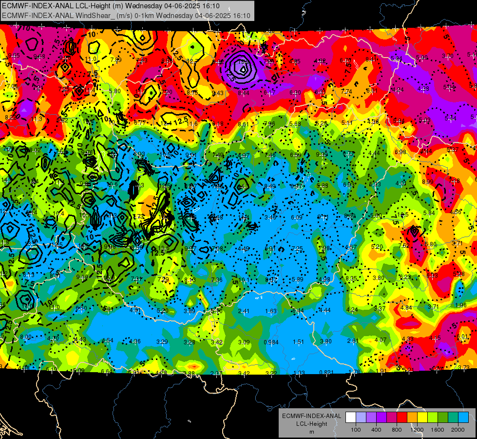The width and height of the screenshot is (477, 439).
Task: Click the grid value '3.46'
Action: click(x=270, y=217)
